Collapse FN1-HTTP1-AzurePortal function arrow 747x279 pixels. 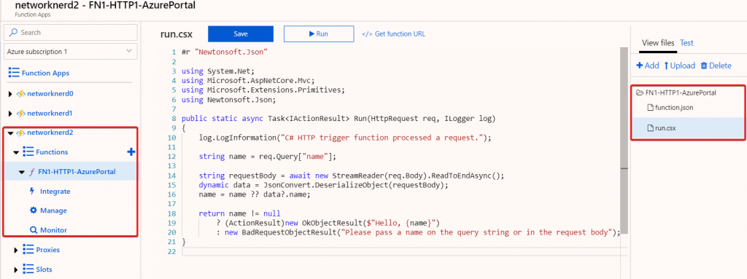[21, 172]
